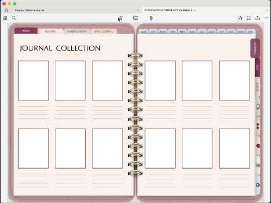This screenshot has height=203, width=271.
Task: Select middle cover placeholder, bottom row right page
Action: (x=197, y=148)
